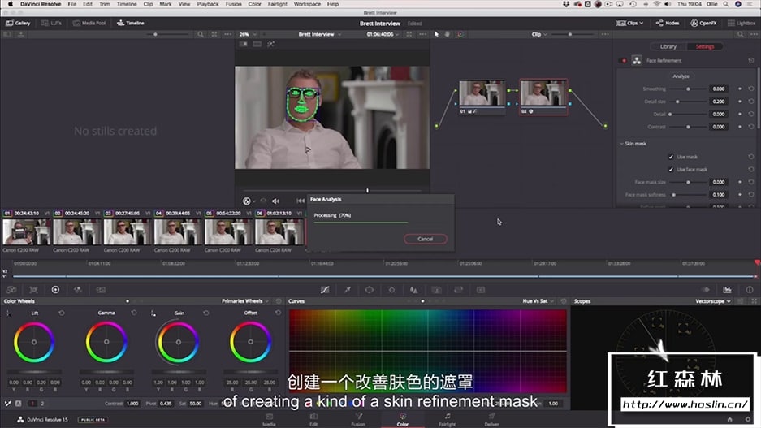Switch to the Fairlight page
The height and width of the screenshot is (428, 761).
[447, 419]
